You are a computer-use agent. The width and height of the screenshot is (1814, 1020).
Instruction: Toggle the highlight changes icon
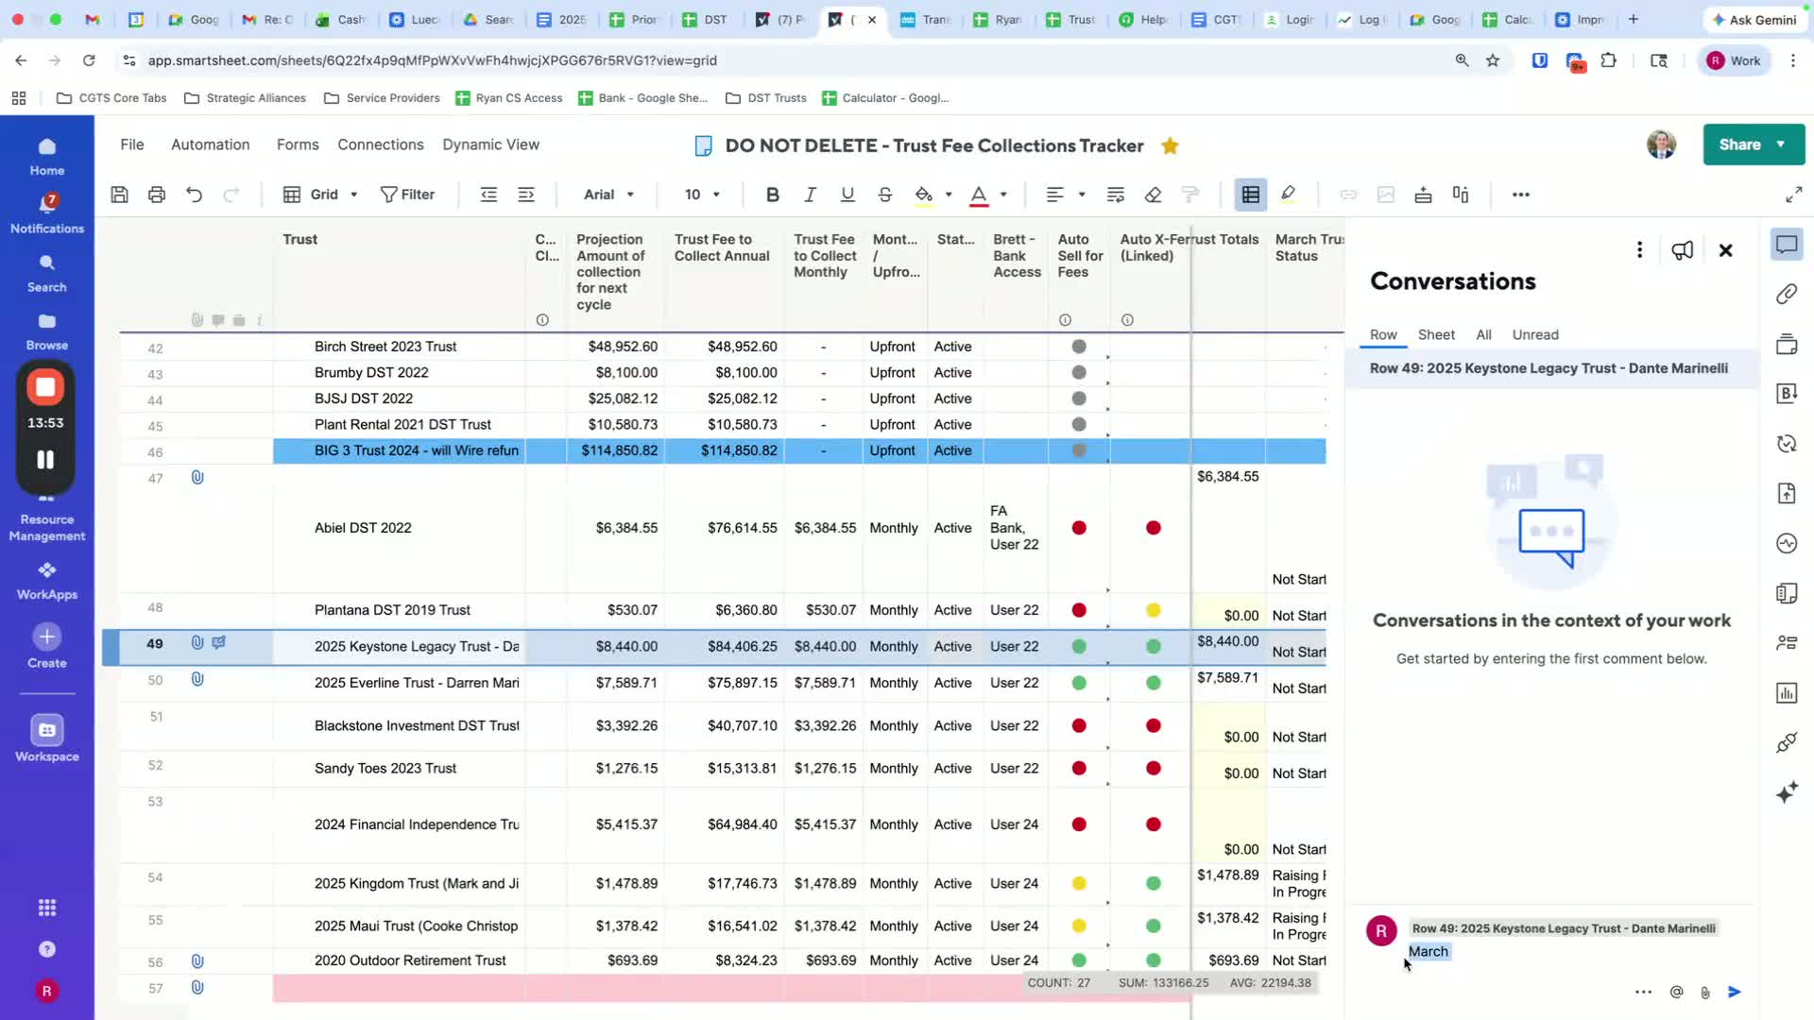coord(1288,195)
